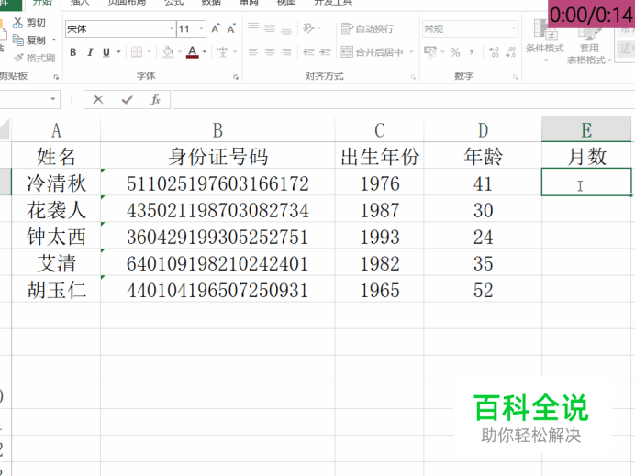Increase the cell indent
The width and height of the screenshot is (635, 476).
(x=325, y=51)
